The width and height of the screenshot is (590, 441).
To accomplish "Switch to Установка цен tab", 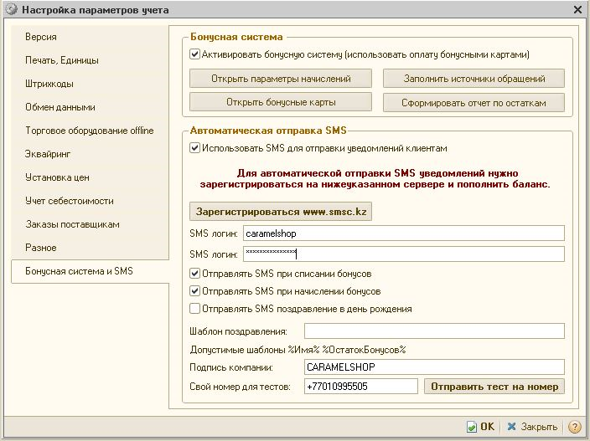I will coord(91,177).
